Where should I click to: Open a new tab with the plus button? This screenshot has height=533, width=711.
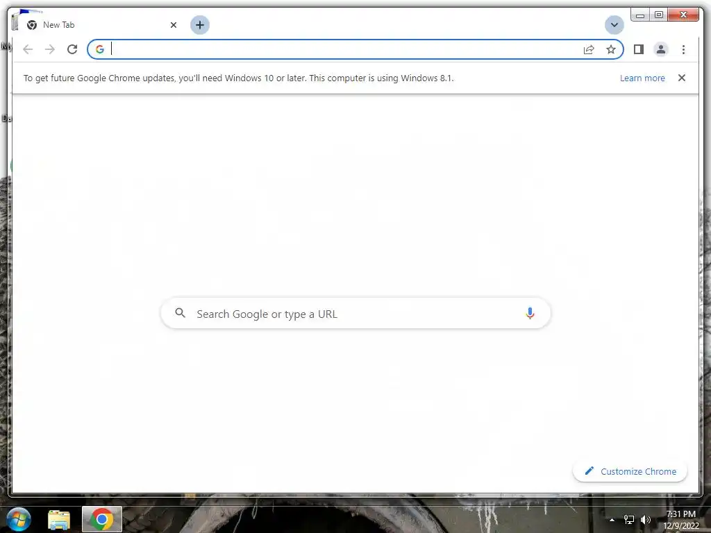[199, 25]
